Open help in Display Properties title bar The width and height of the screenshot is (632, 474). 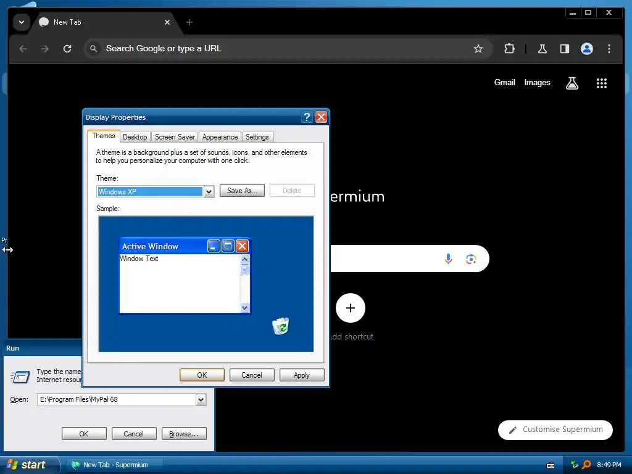coord(307,117)
